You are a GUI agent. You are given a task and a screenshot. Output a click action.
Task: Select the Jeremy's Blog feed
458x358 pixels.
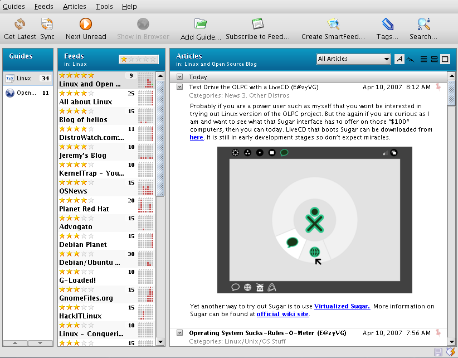tap(106, 151)
